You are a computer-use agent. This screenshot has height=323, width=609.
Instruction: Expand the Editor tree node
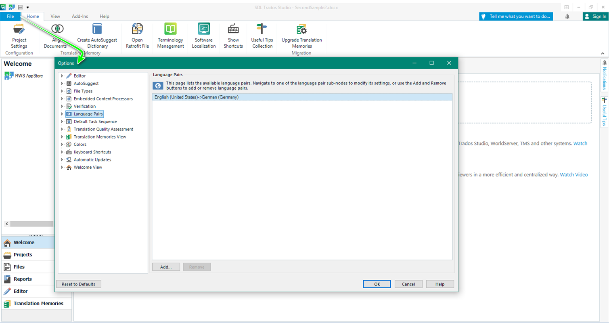pos(62,76)
